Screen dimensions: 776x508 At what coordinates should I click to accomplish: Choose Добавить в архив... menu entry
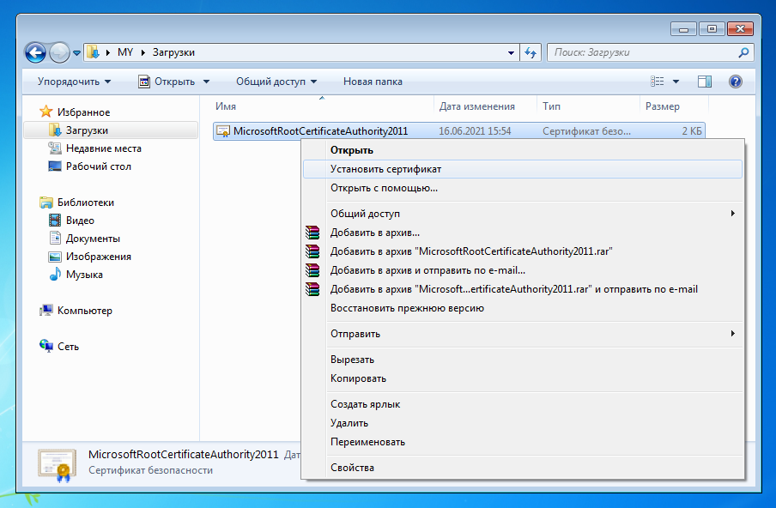click(522, 233)
